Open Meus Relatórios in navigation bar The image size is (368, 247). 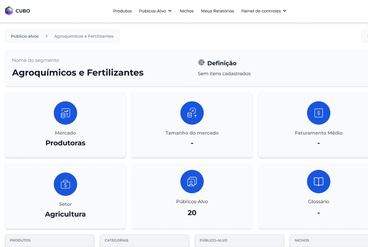(217, 11)
